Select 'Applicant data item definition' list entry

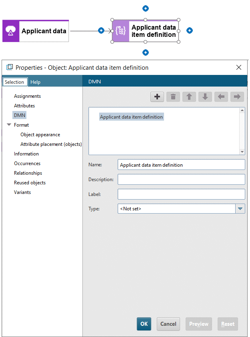coord(131,117)
